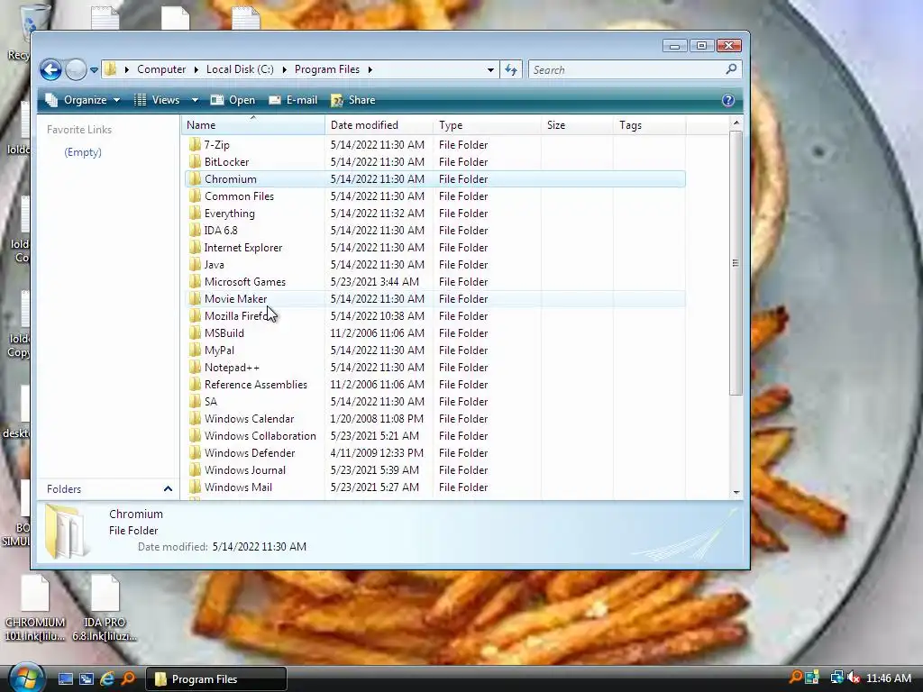Screen dimensions: 923x692
Task: Click the Windows Journal folder name
Action: click(x=245, y=469)
